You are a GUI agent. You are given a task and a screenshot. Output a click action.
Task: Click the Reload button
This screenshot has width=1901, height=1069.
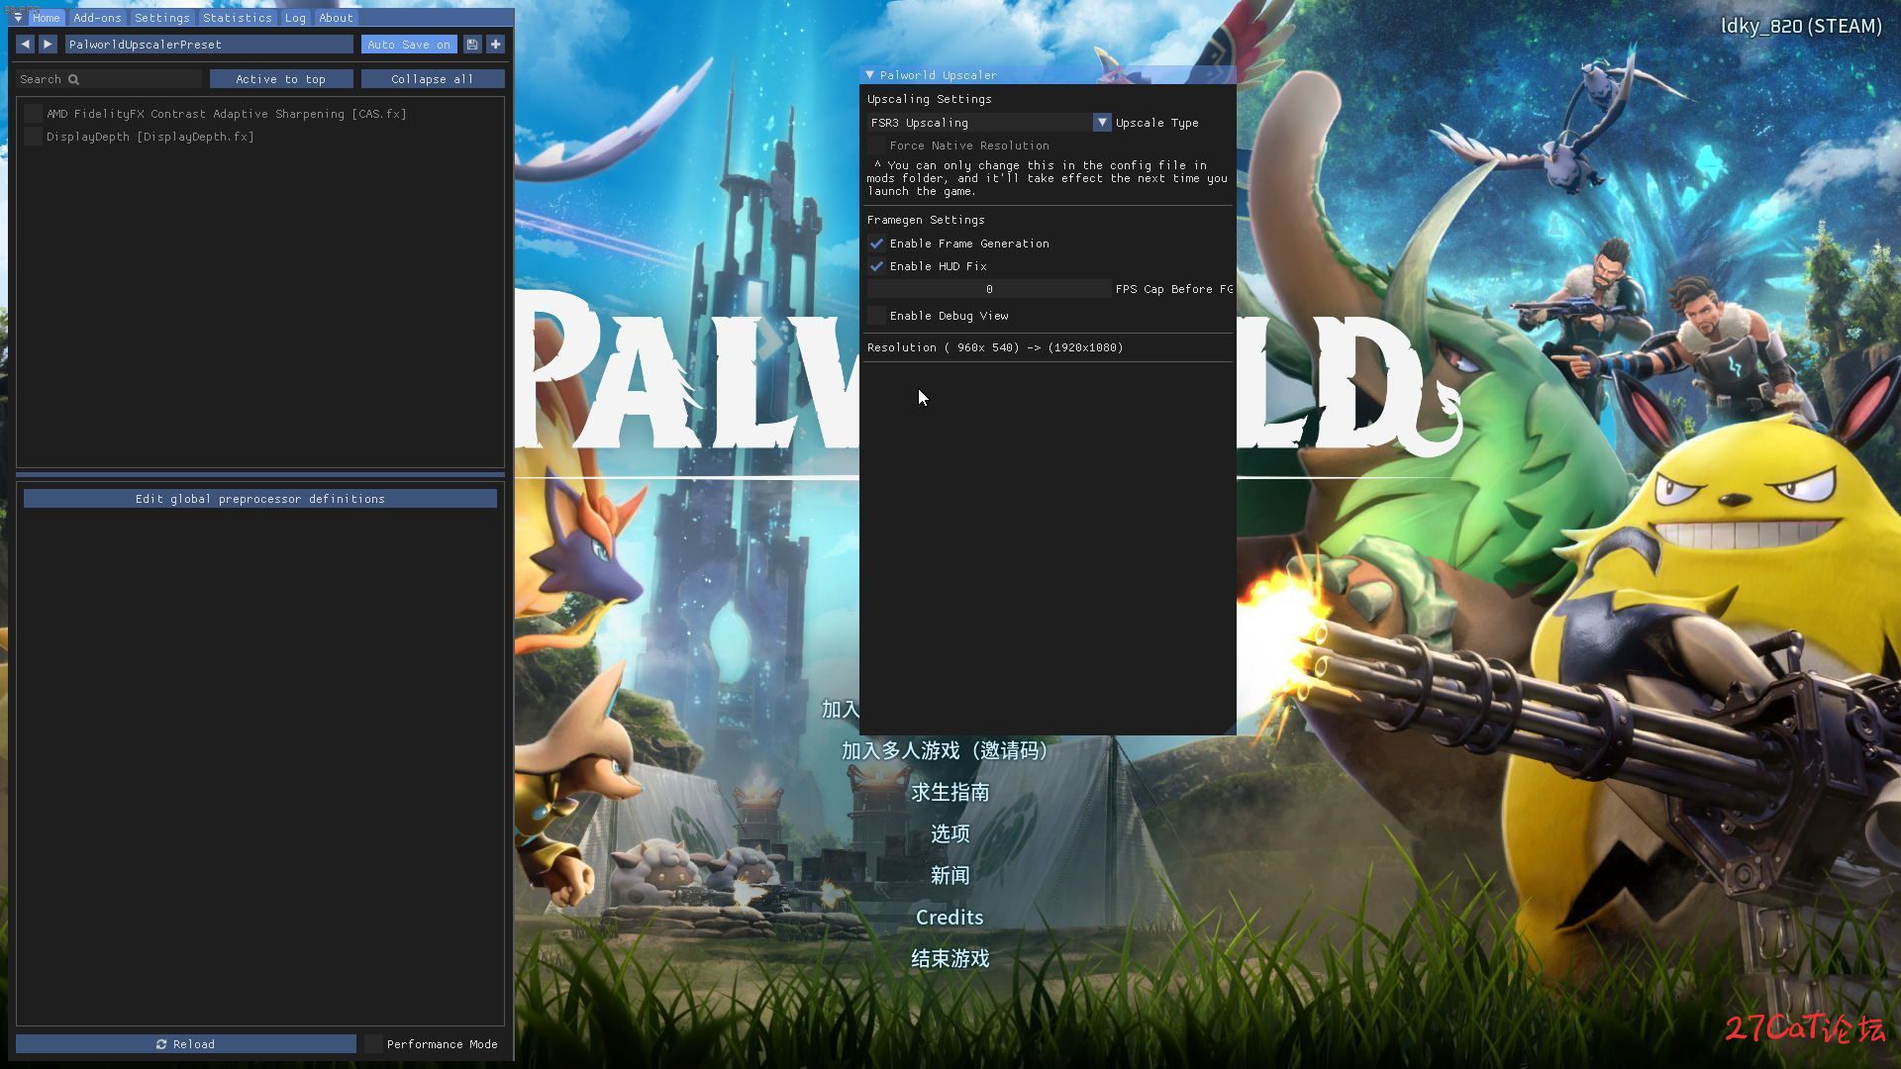(185, 1044)
